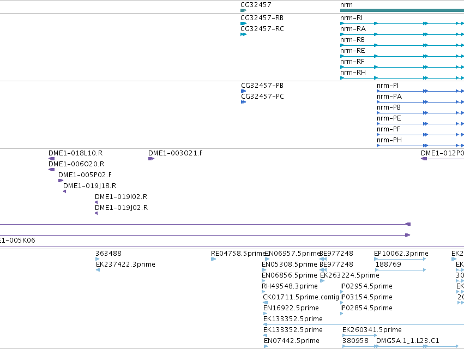Screen dimensions: 464x349
Task: Click the nrm-PA protein label
Action: (x=389, y=97)
